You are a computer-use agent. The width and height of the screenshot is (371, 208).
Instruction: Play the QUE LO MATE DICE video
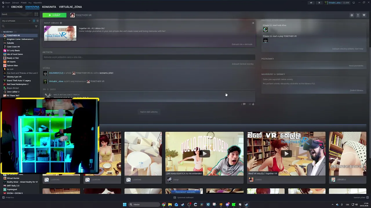[x=204, y=154]
